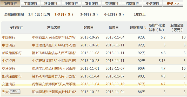Open 中国银行 issuer link in first row
Image resolution: width=187 pixels, height=97 pixels.
point(9,37)
